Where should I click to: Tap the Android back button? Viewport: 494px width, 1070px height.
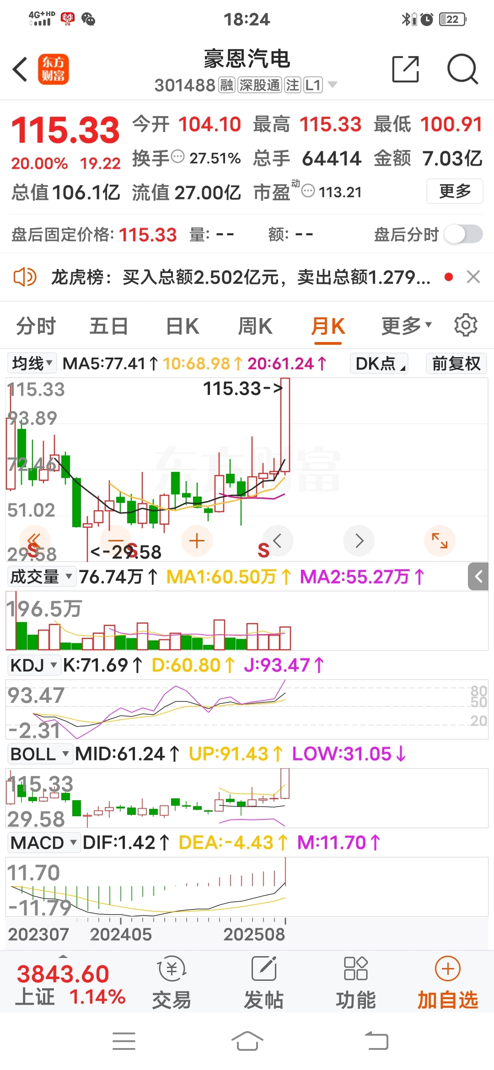377,1041
